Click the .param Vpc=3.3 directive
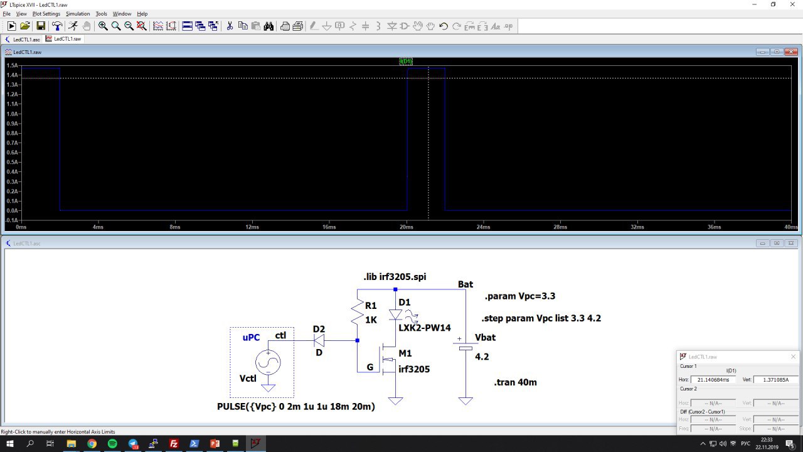Viewport: 803px width, 452px height. pos(520,296)
